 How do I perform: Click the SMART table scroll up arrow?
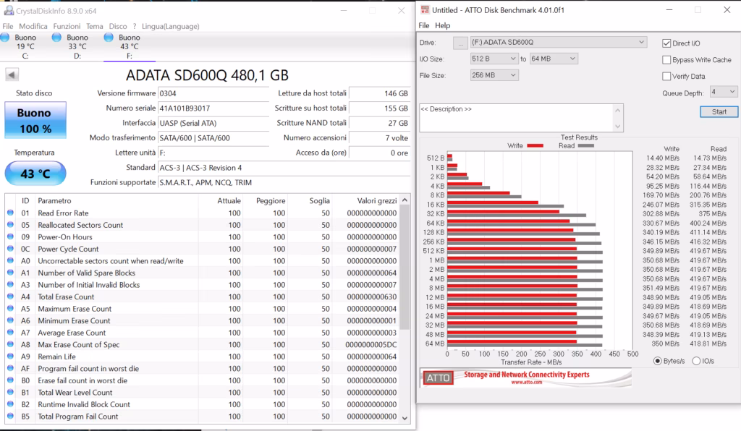[405, 200]
